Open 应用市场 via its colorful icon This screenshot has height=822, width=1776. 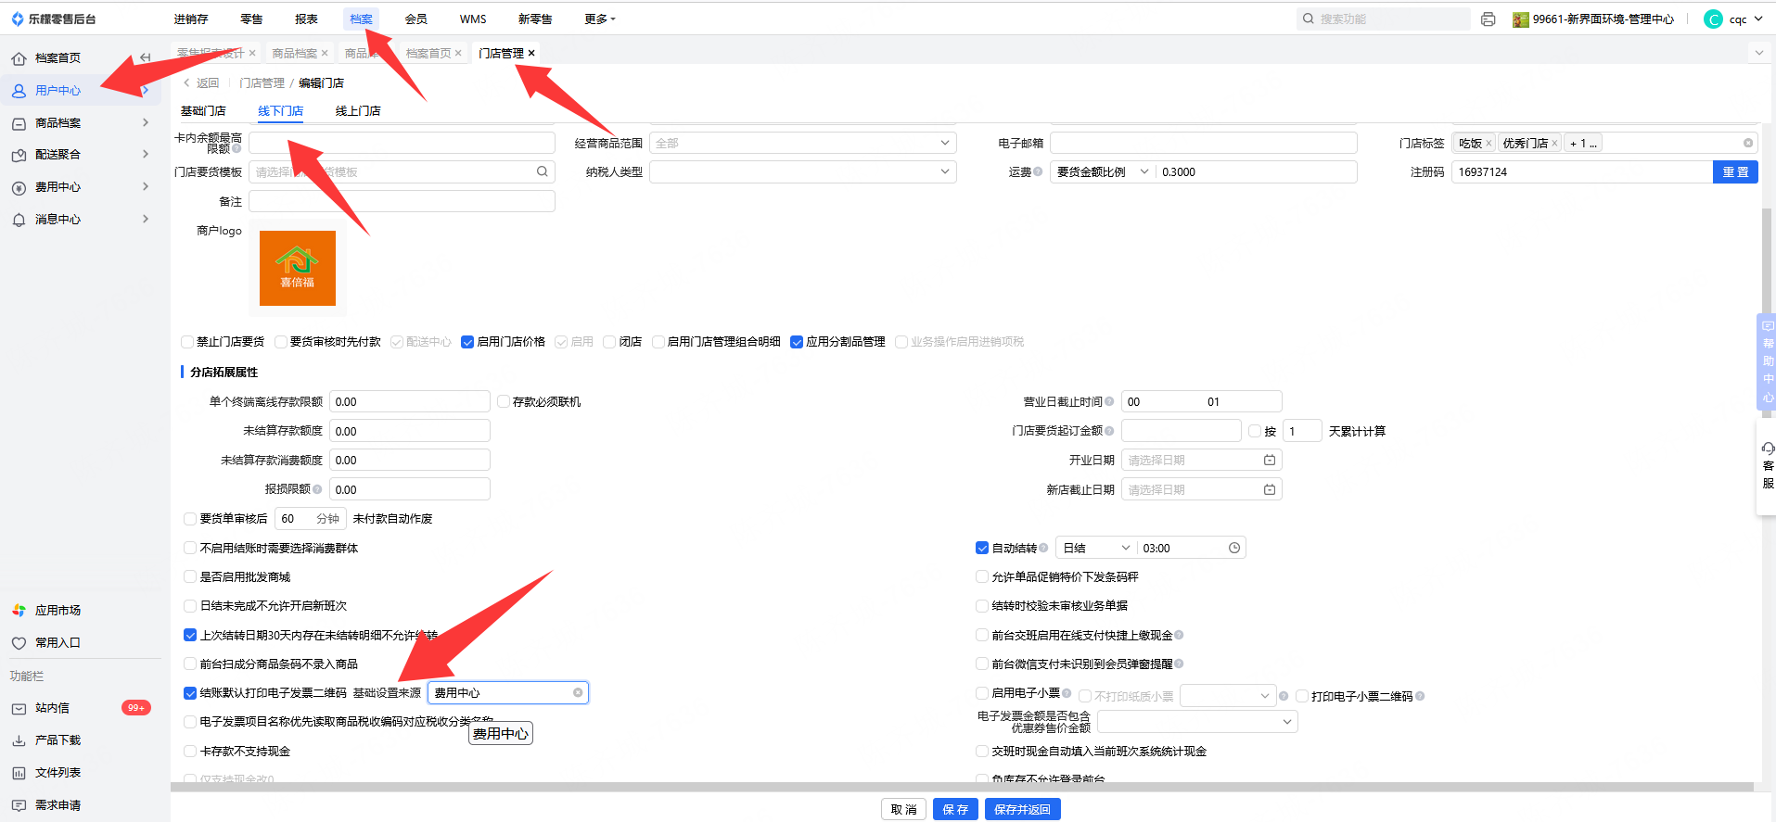(x=19, y=611)
